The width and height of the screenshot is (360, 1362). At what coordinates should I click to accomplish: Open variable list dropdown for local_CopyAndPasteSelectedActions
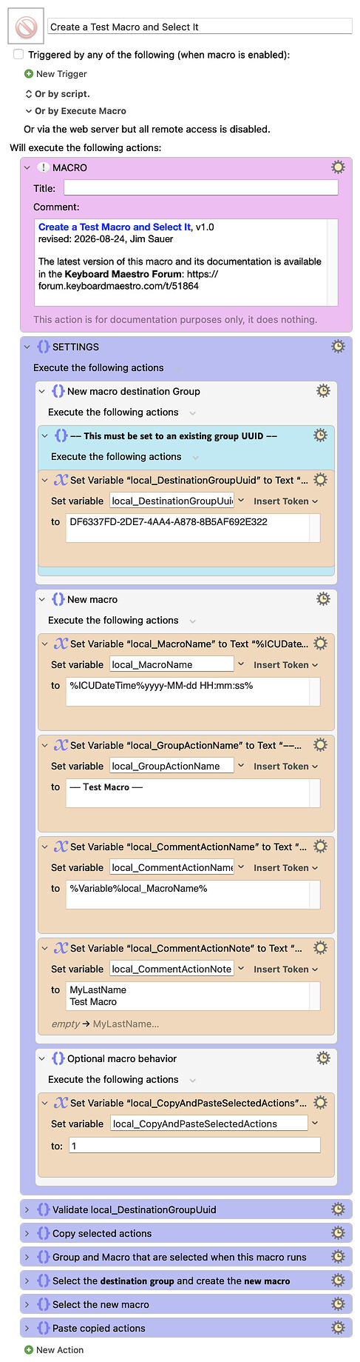[x=316, y=1124]
